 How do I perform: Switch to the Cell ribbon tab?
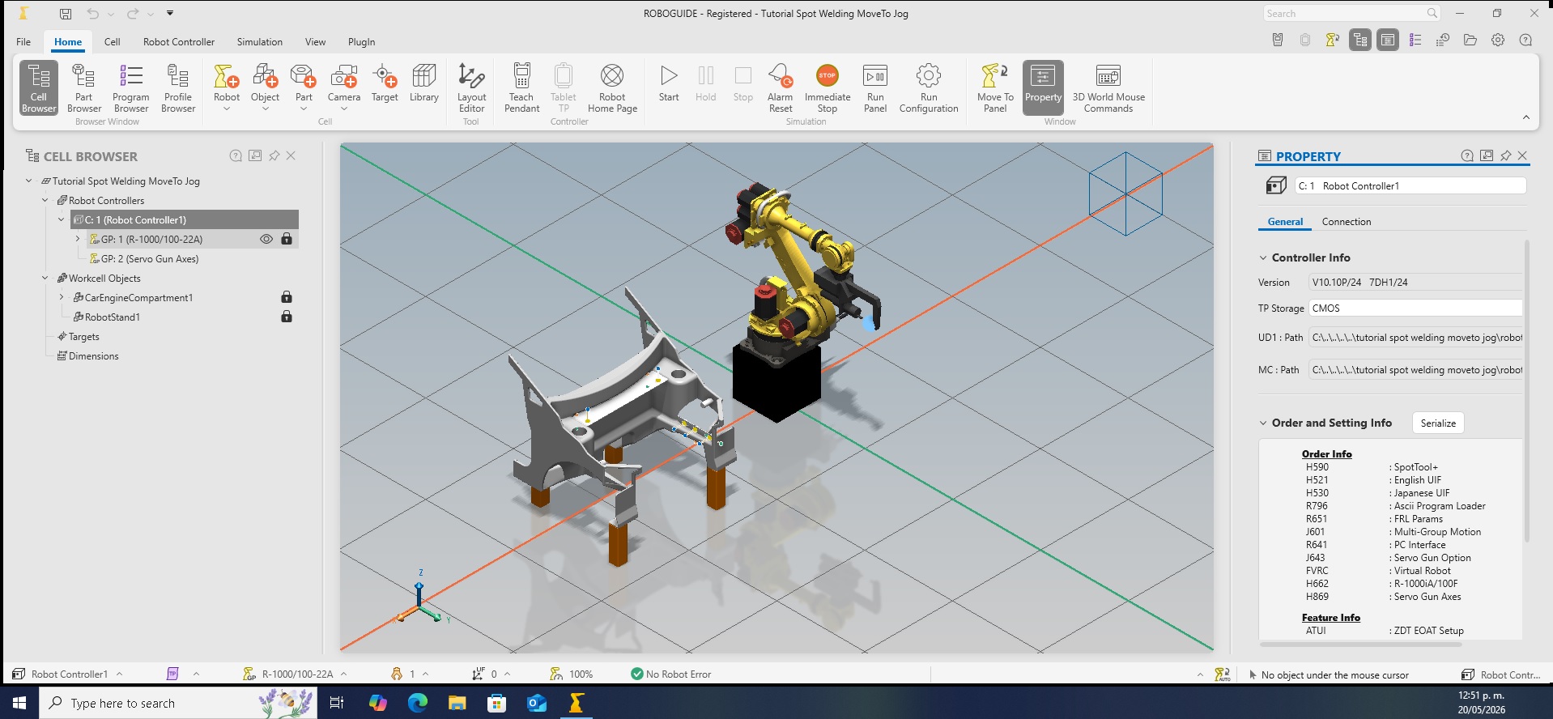click(112, 42)
